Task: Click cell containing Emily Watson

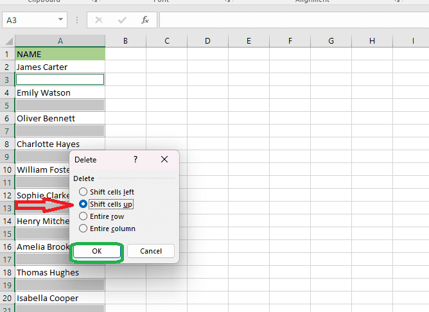Action: point(60,92)
